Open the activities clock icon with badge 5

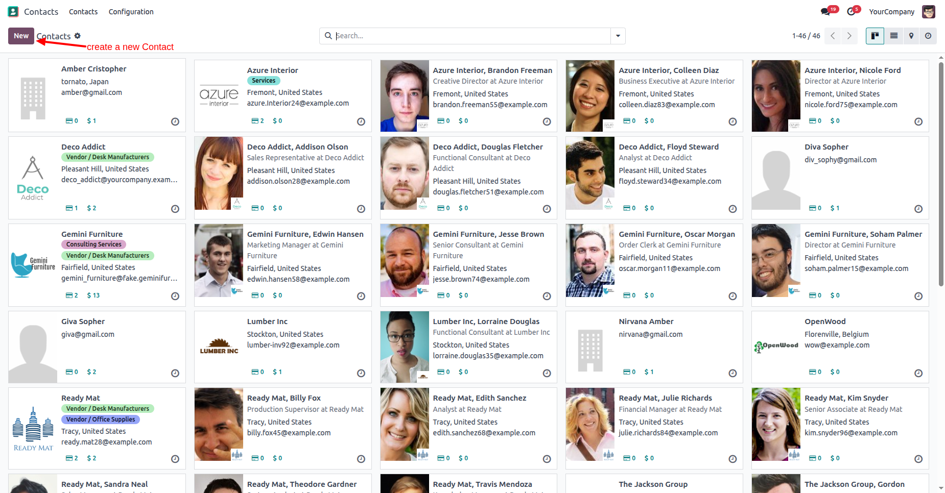(x=851, y=11)
